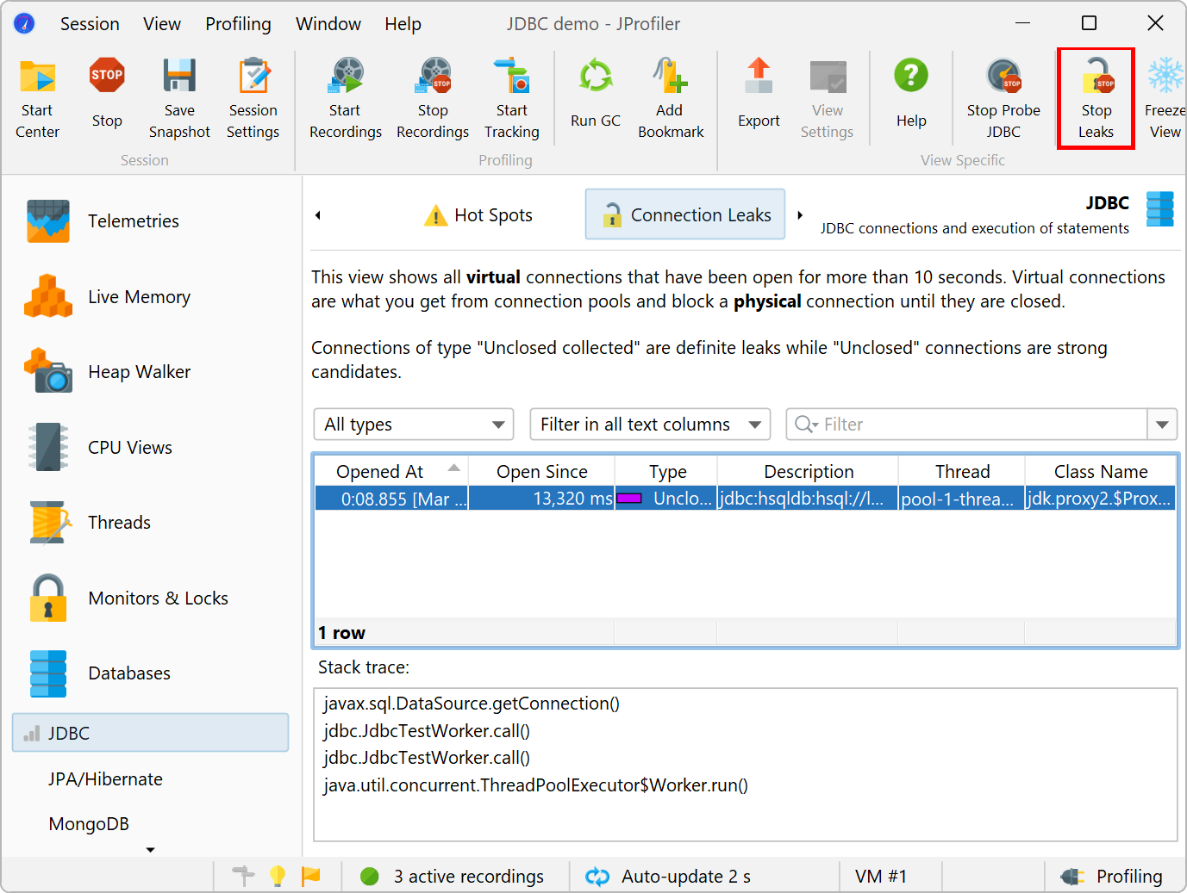Click the Stop Leaks toolbar icon

pyautogui.click(x=1096, y=98)
